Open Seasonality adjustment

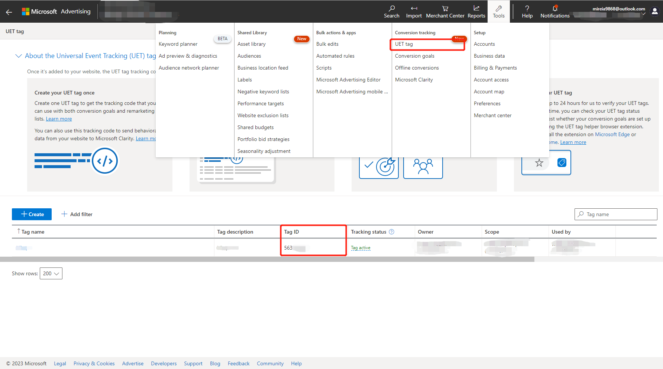[x=264, y=151]
